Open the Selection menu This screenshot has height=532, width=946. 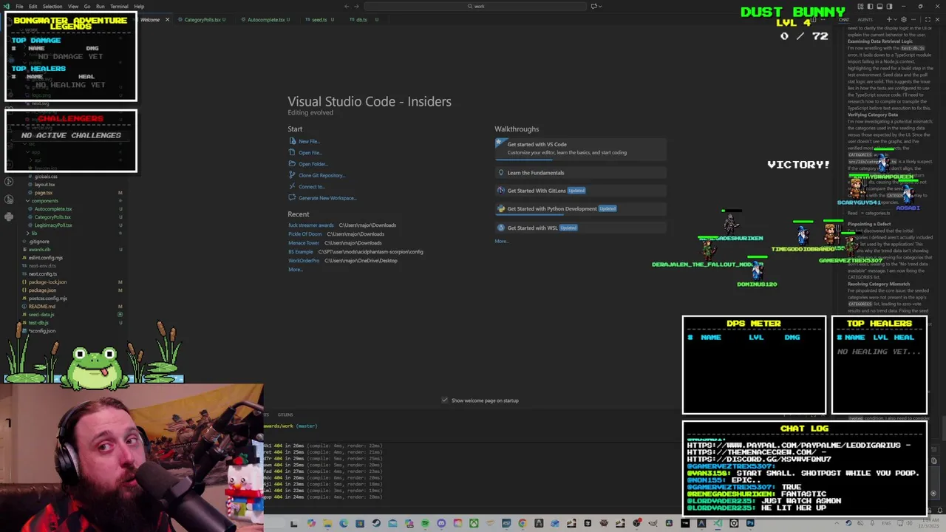click(52, 6)
